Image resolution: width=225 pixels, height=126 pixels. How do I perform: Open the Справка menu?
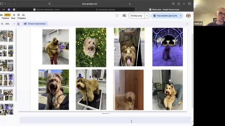pos(21,18)
